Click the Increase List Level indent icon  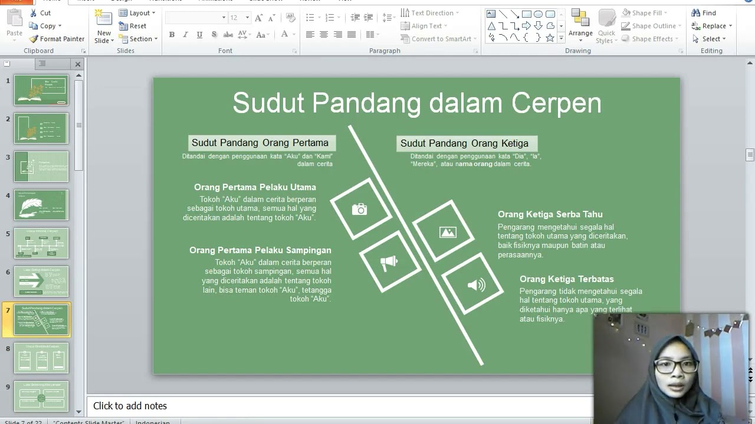point(369,18)
